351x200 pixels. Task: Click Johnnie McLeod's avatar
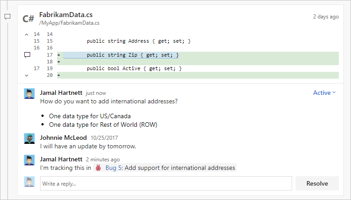pyautogui.click(x=29, y=138)
